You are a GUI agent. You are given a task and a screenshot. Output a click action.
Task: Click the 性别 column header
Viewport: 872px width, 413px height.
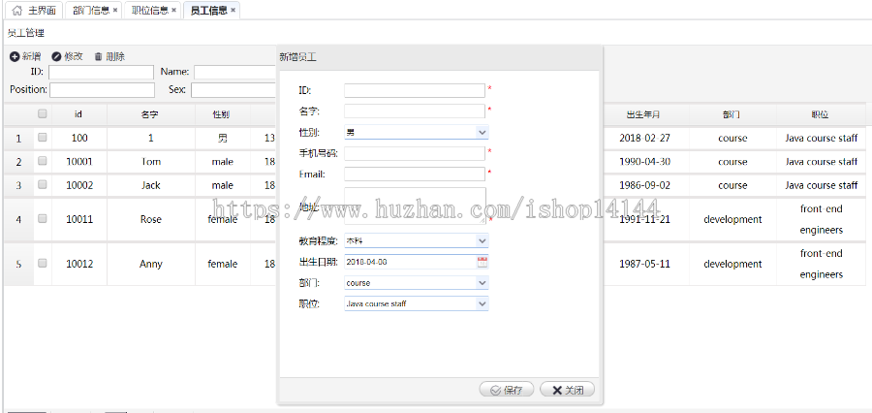(222, 114)
